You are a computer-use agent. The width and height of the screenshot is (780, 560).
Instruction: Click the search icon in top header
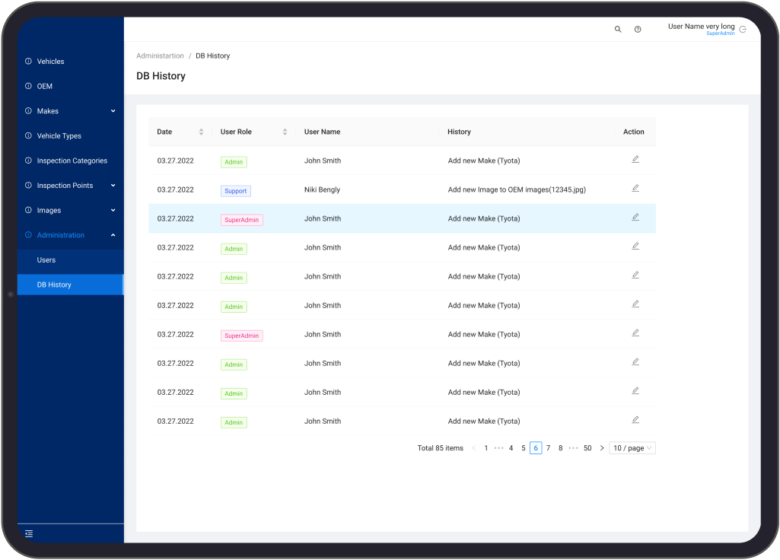[618, 30]
